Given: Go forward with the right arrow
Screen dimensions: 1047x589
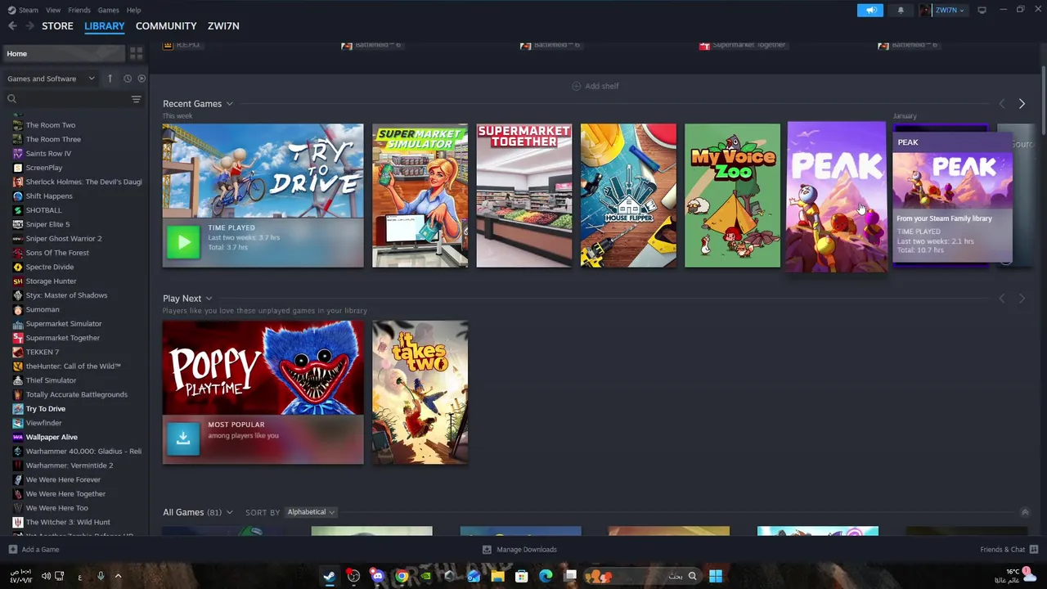Looking at the screenshot, I should click(29, 26).
